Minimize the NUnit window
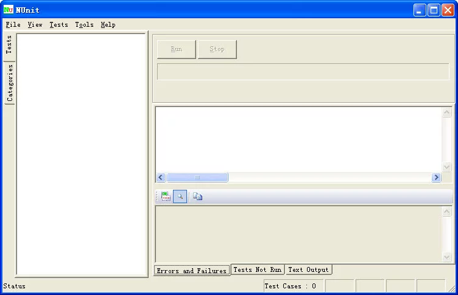458x295 pixels. pyautogui.click(x=420, y=10)
